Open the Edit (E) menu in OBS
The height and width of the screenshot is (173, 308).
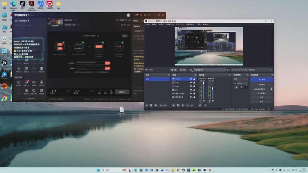pos(154,25)
